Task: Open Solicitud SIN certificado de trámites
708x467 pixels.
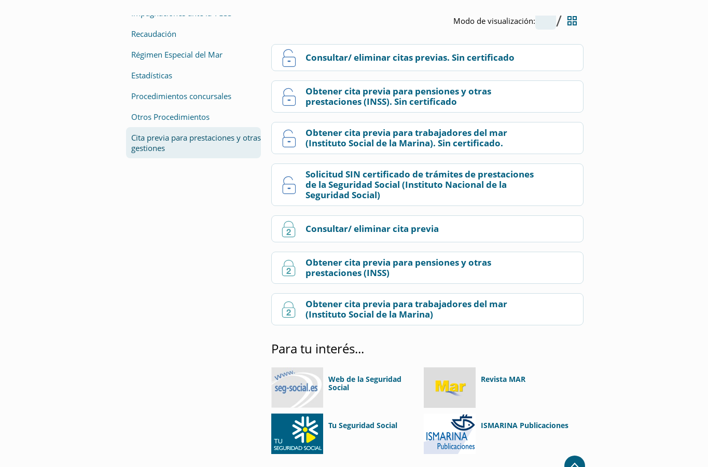Action: click(x=420, y=185)
